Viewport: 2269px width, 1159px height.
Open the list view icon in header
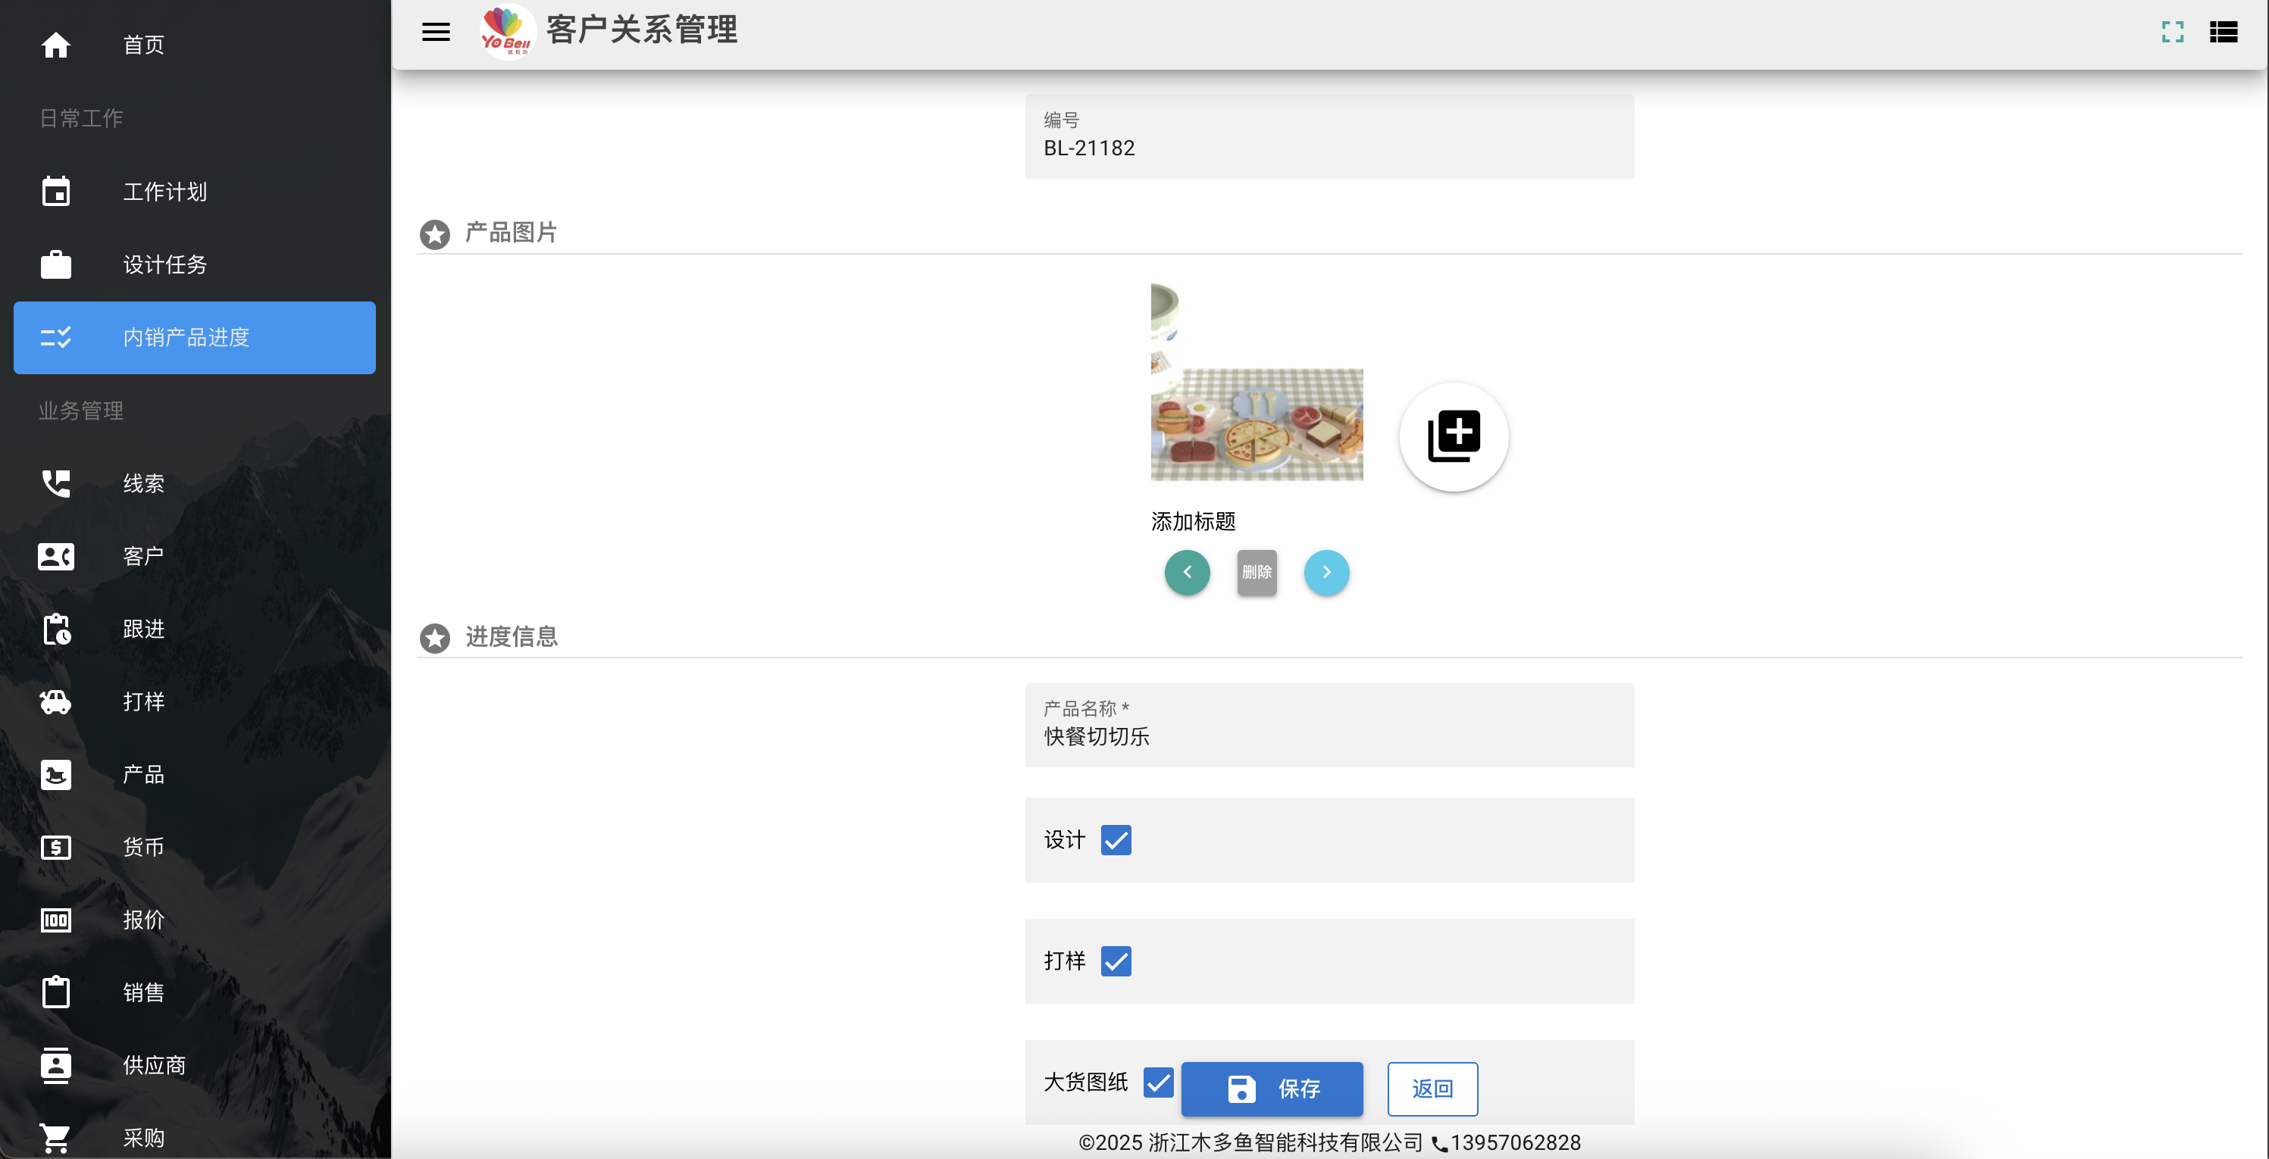point(2224,33)
